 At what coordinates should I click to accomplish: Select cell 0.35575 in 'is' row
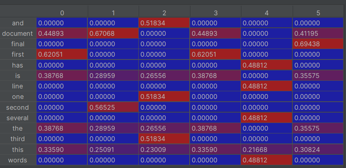click(x=318, y=76)
